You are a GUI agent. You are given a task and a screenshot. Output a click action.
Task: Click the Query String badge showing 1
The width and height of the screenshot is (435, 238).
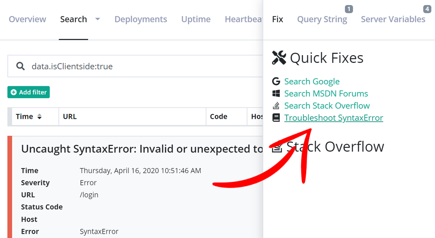coord(349,9)
